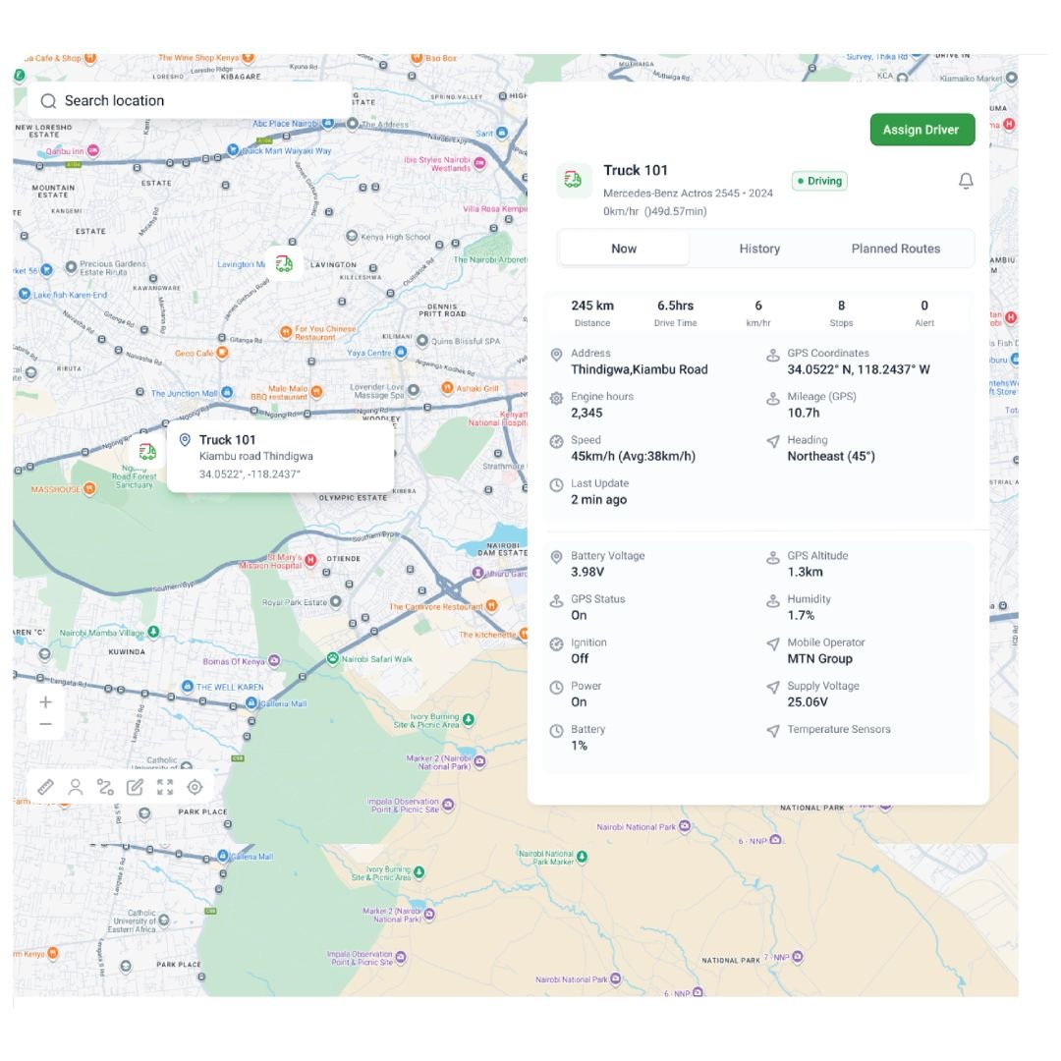
Task: Click the Galleria Mall marker near THE WELL KAREN
Action: (x=251, y=703)
